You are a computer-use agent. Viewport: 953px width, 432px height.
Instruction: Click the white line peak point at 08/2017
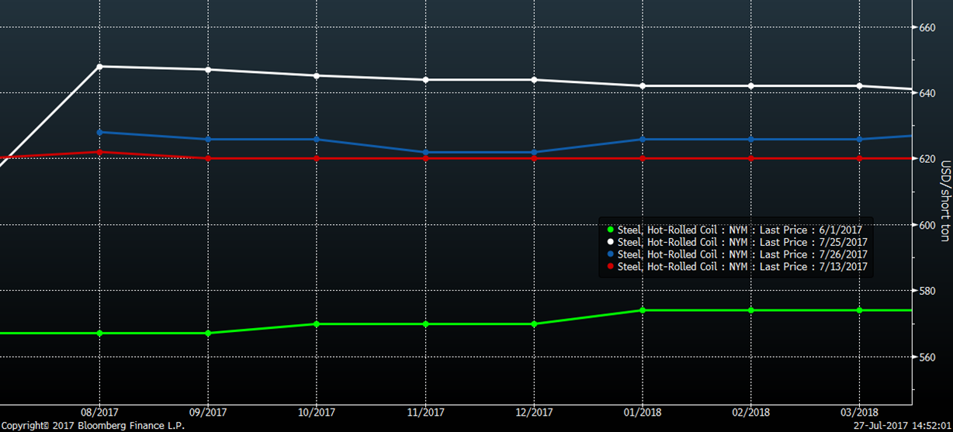click(99, 67)
